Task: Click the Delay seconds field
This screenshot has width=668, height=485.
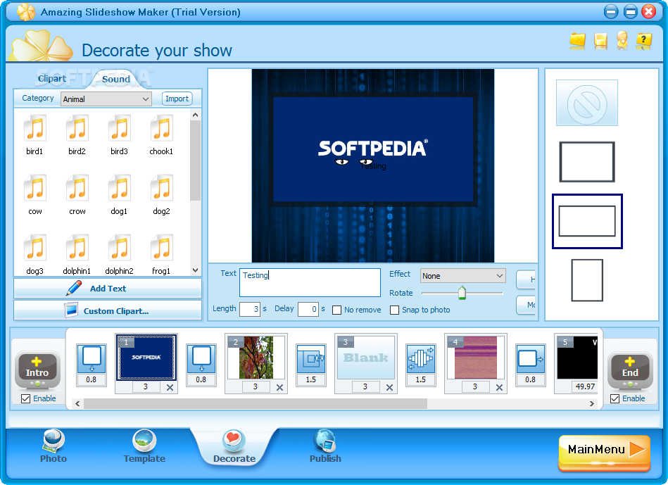Action: tap(308, 309)
